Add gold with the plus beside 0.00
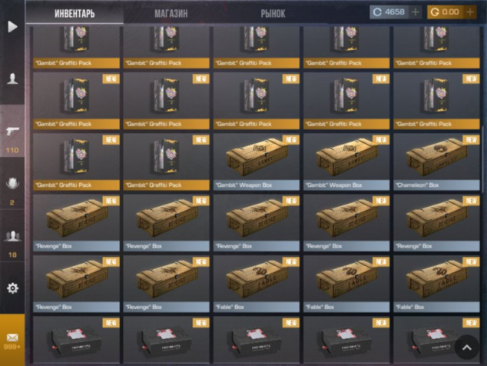This screenshot has width=487, height=366. point(470,12)
